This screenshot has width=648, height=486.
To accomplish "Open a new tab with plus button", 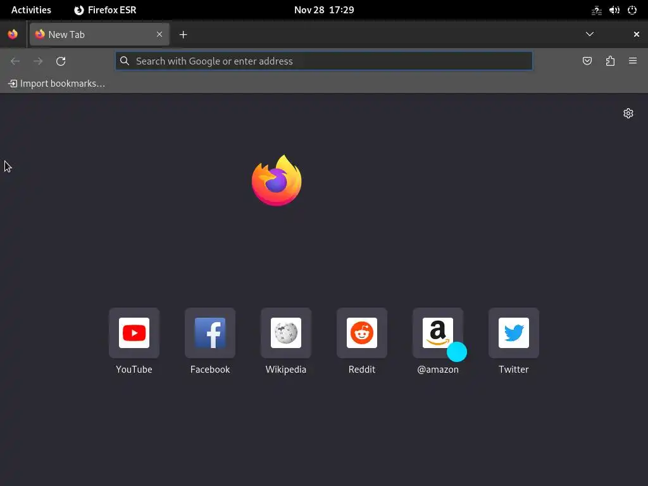I will pos(183,35).
